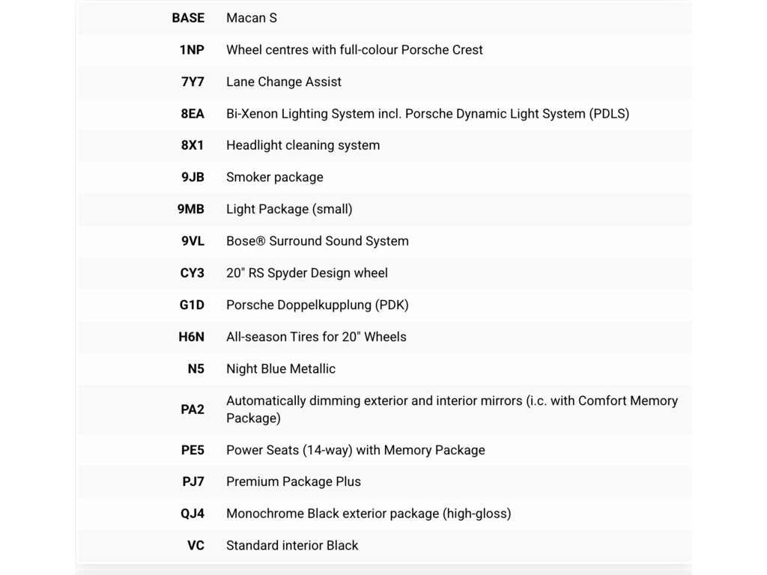
Task: Click Porsche Doppelkupplung (PDK) entry
Action: (x=317, y=305)
